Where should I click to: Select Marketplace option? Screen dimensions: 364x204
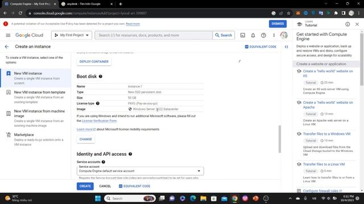(35, 139)
